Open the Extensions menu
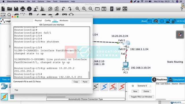Image resolution: width=185 pixels, height=104 pixels. click(64, 1)
